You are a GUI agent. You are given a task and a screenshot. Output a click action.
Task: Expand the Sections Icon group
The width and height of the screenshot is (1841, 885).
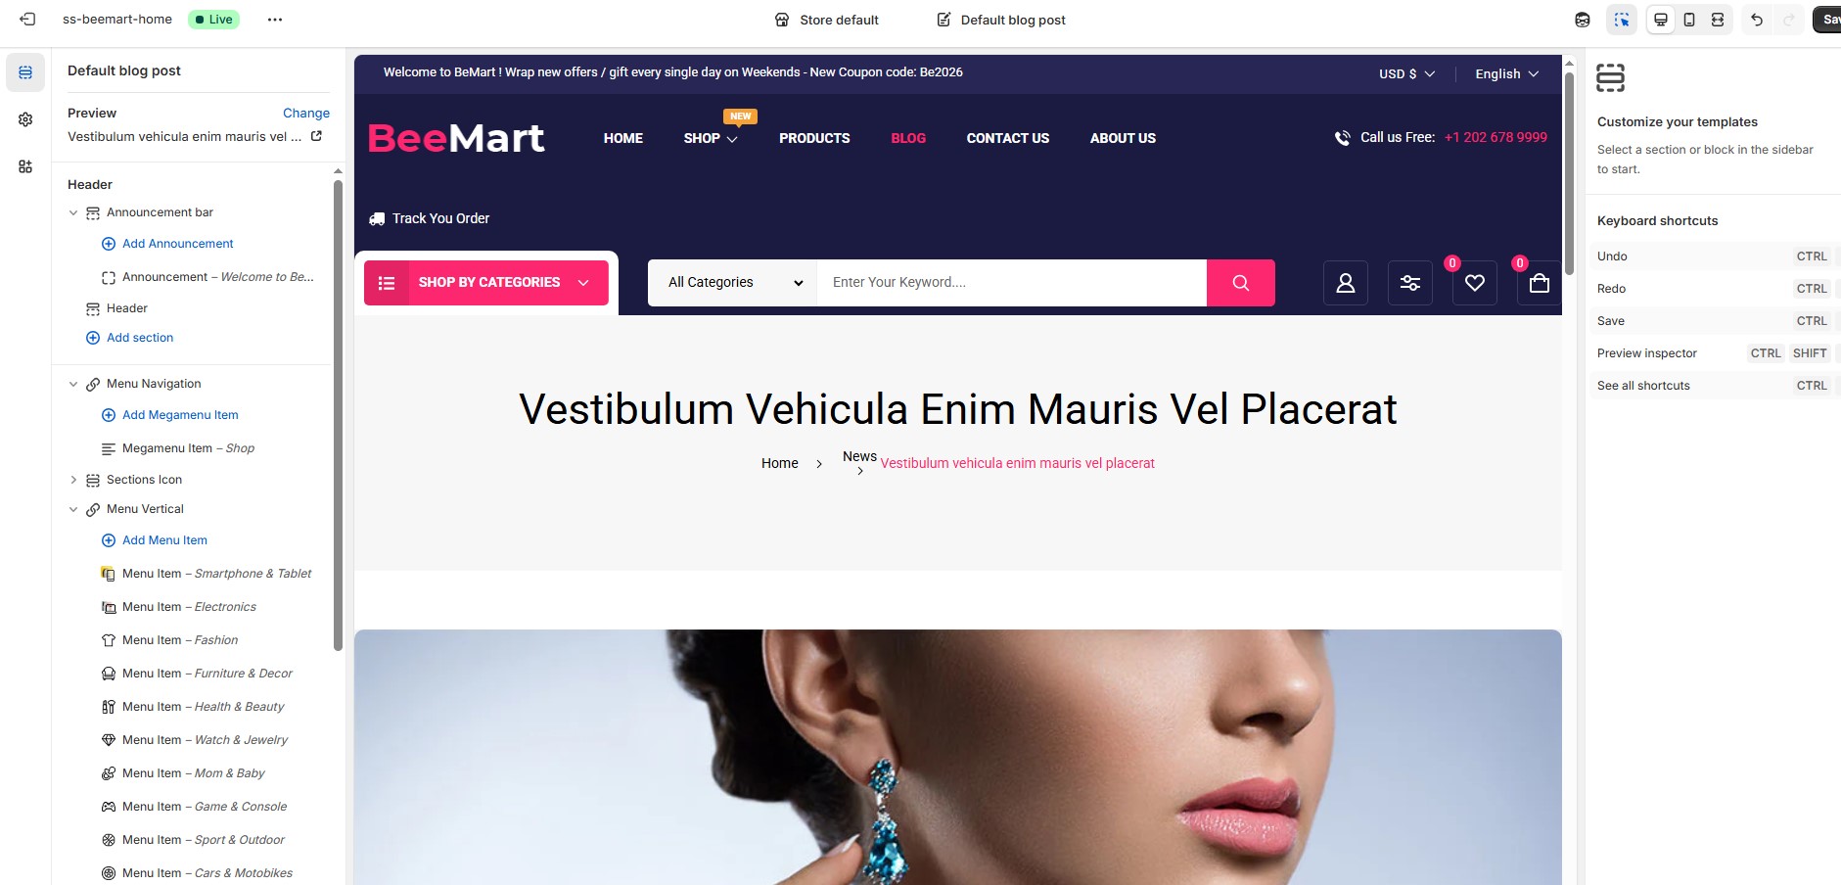coord(73,480)
